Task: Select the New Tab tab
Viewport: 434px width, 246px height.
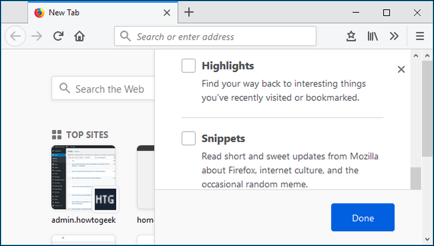Action: pyautogui.click(x=103, y=13)
